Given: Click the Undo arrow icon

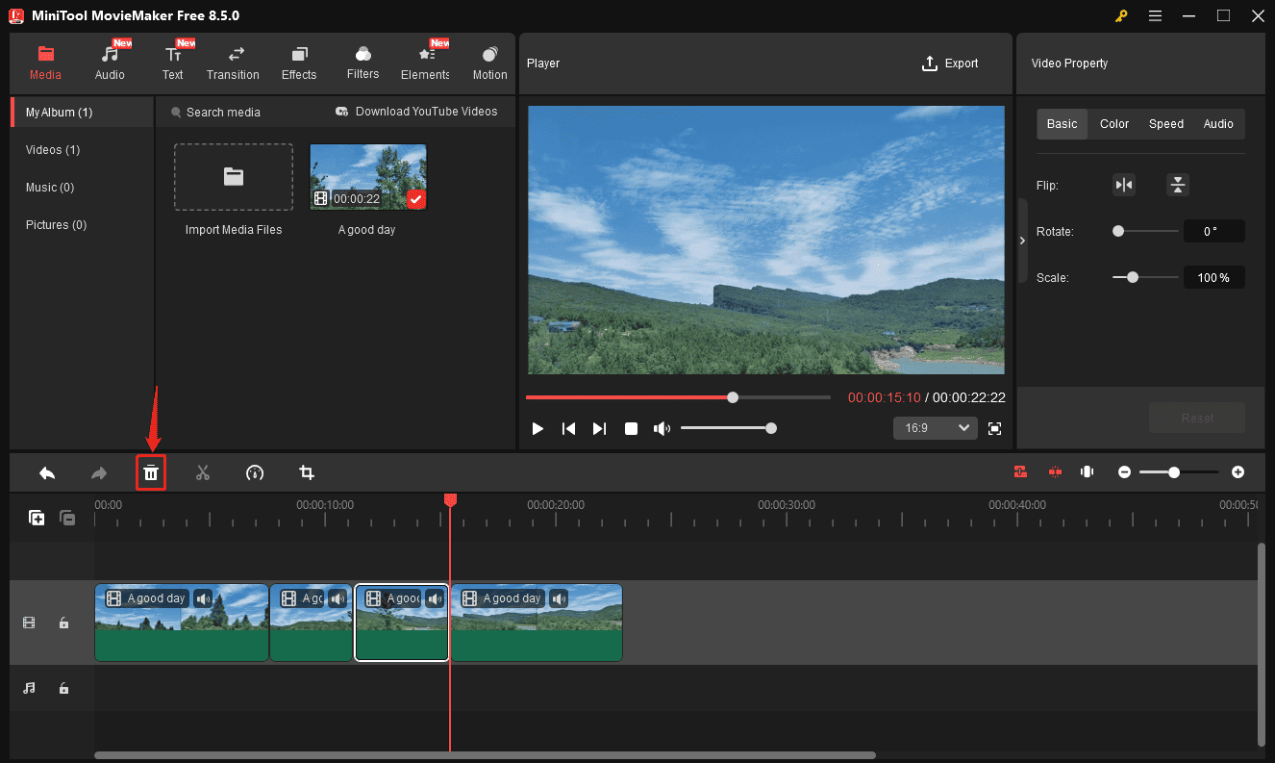Looking at the screenshot, I should pos(47,472).
